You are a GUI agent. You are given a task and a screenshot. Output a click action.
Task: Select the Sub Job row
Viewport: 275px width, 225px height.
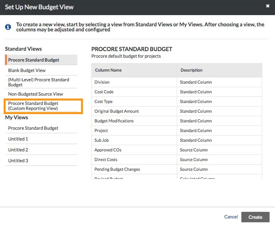(x=177, y=140)
